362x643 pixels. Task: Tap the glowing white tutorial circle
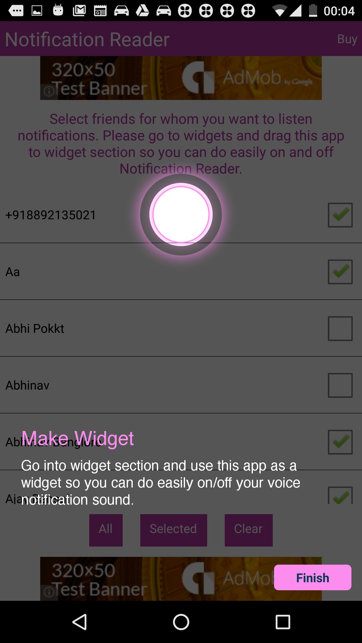click(181, 215)
